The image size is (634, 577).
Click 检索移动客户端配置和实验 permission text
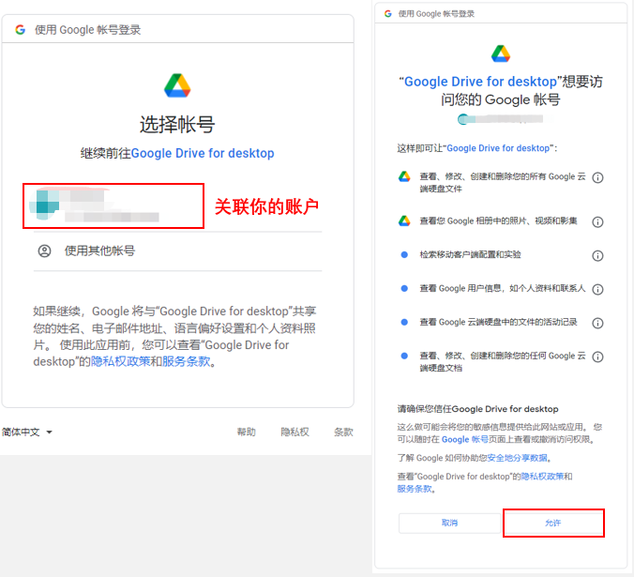click(x=470, y=255)
